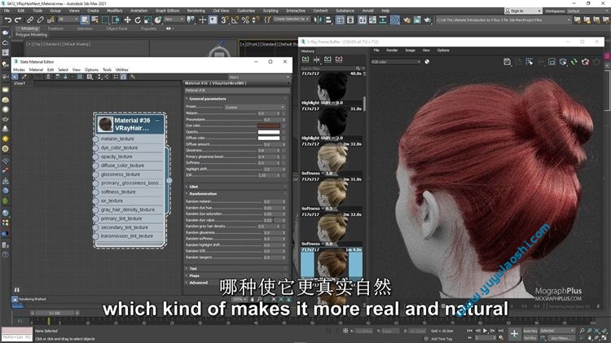Open the Workspaces Default dropdown
The image size is (611, 343).
[585, 11]
